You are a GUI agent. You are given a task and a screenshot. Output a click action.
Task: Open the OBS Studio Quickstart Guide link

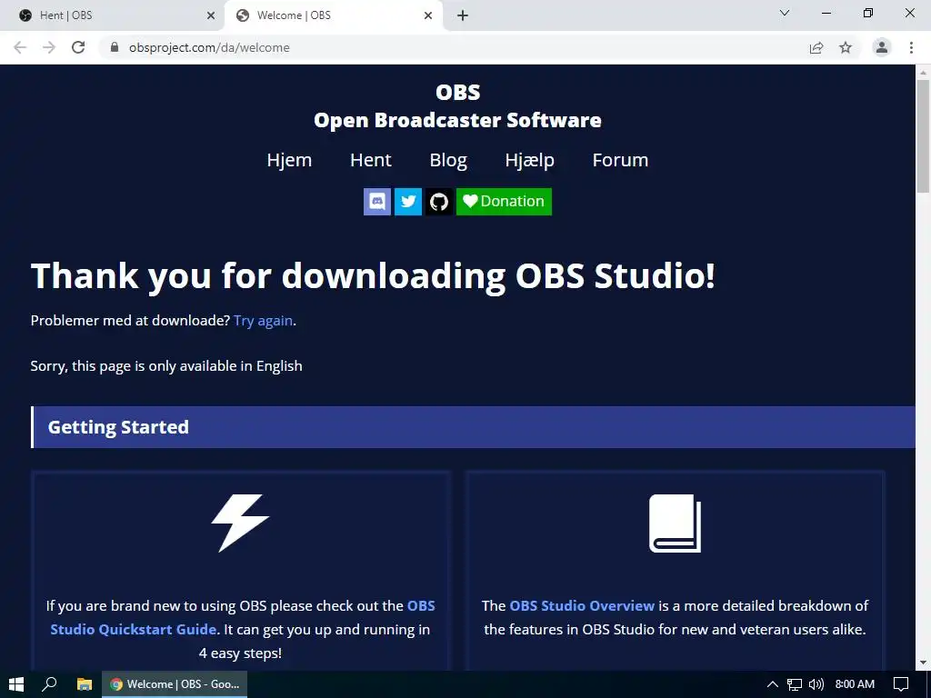click(242, 617)
